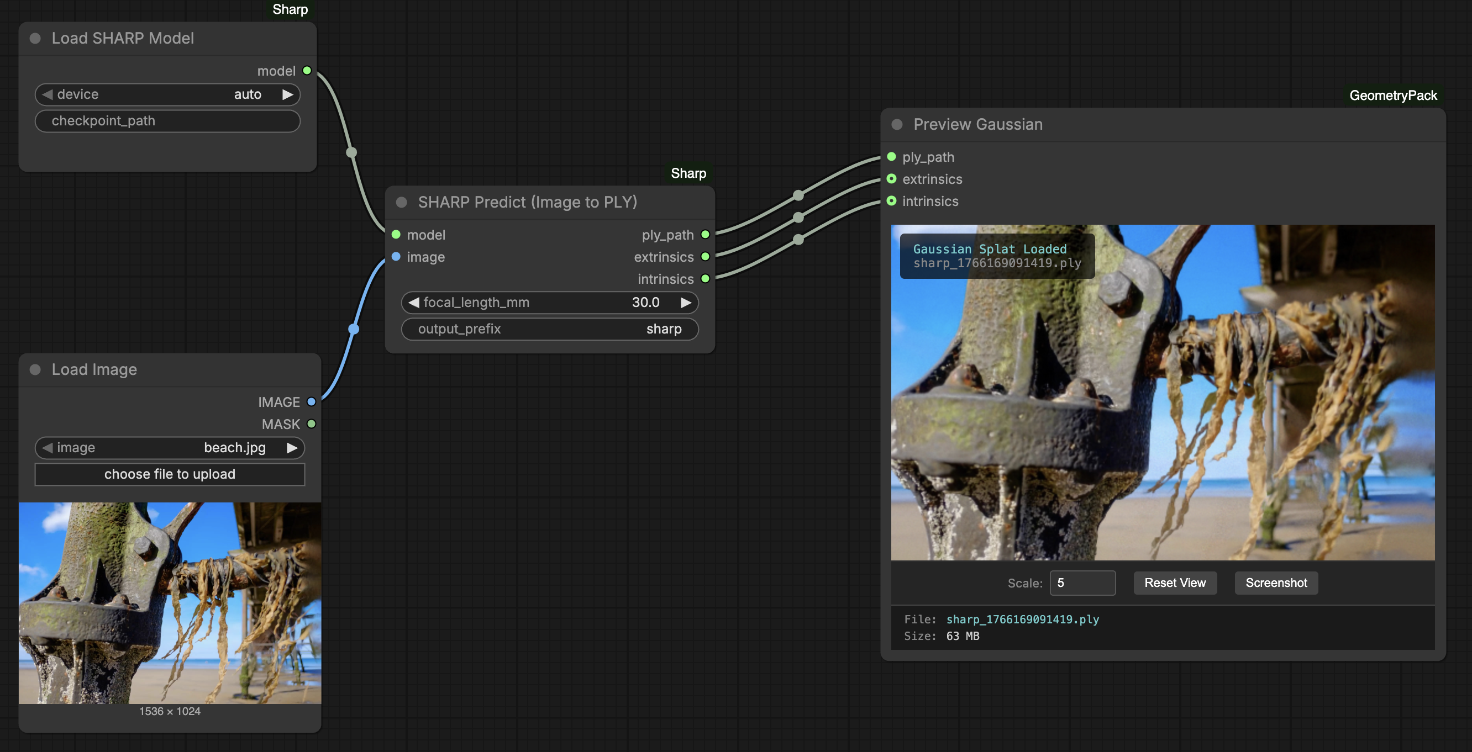Collapse the Load SHARP Model node via its dot
The width and height of the screenshot is (1472, 752).
(35, 38)
